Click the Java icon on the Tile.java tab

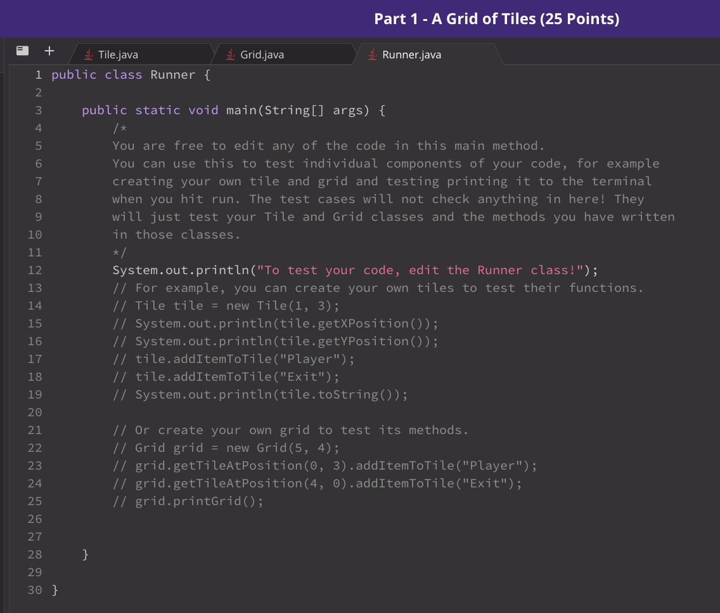coord(88,55)
